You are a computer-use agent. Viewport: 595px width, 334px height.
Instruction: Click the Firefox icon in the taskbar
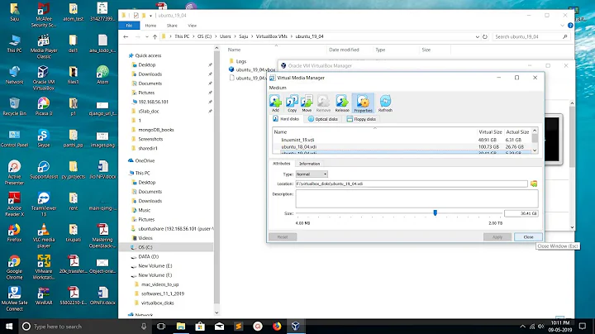click(x=277, y=327)
